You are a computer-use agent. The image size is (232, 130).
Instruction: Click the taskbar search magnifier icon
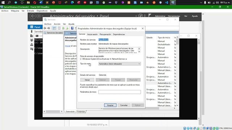click(9, 3)
